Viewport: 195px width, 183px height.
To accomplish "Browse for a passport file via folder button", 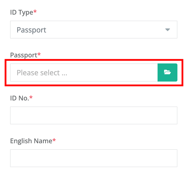I will [167, 72].
